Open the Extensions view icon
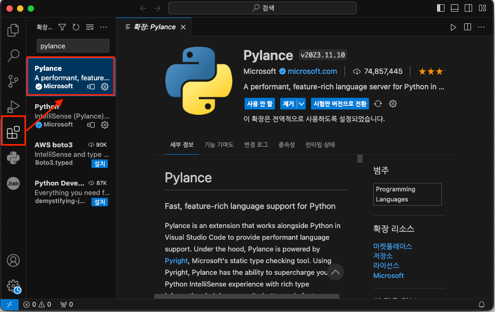The width and height of the screenshot is (495, 312). [13, 132]
